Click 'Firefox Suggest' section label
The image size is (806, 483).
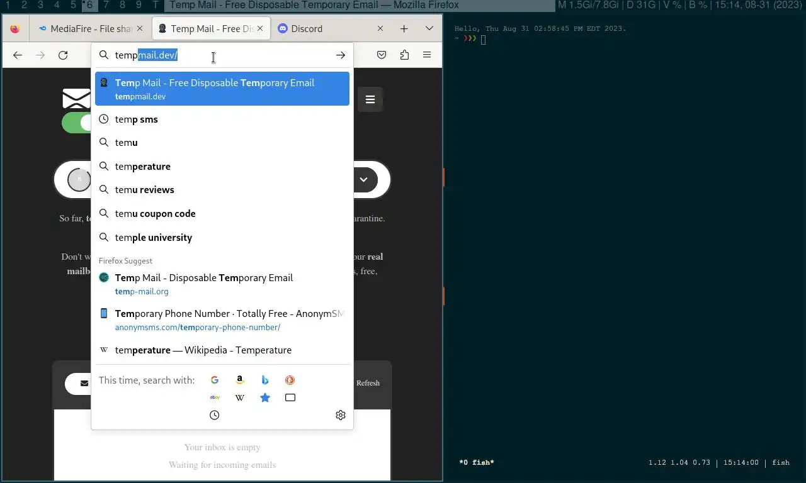coord(125,261)
